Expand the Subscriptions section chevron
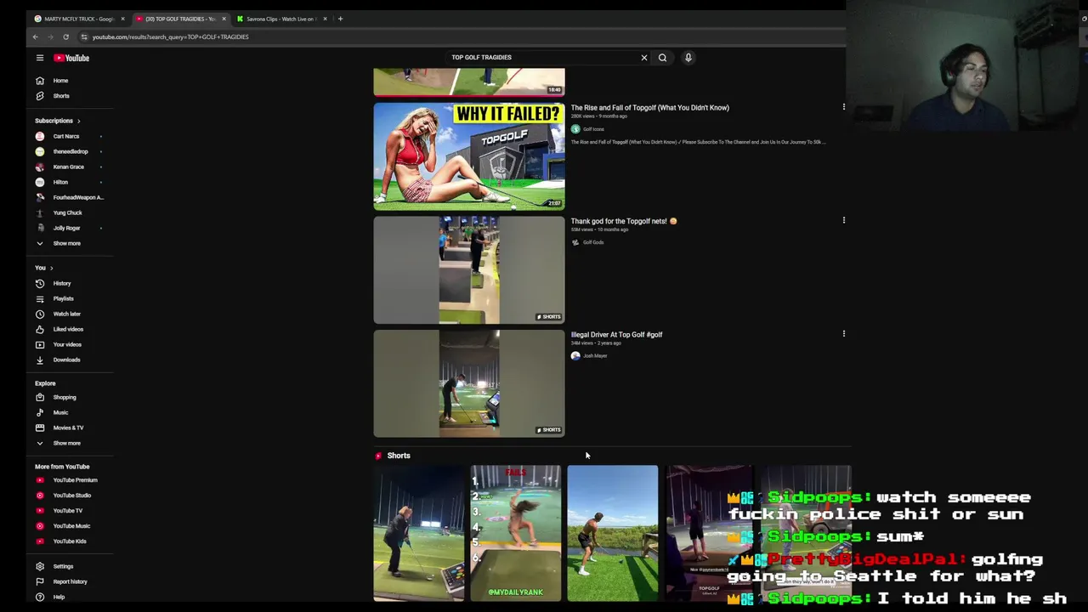The width and height of the screenshot is (1088, 612). click(79, 121)
